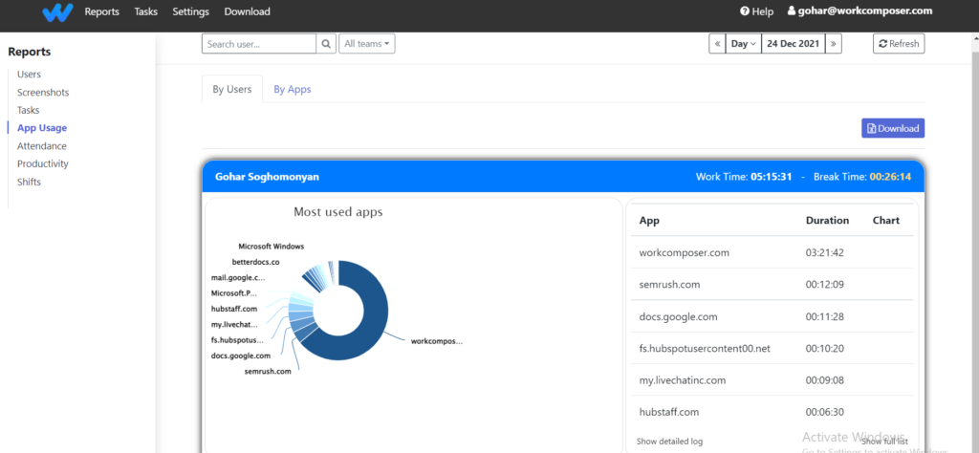Switch to the By Apps tab

coord(293,89)
